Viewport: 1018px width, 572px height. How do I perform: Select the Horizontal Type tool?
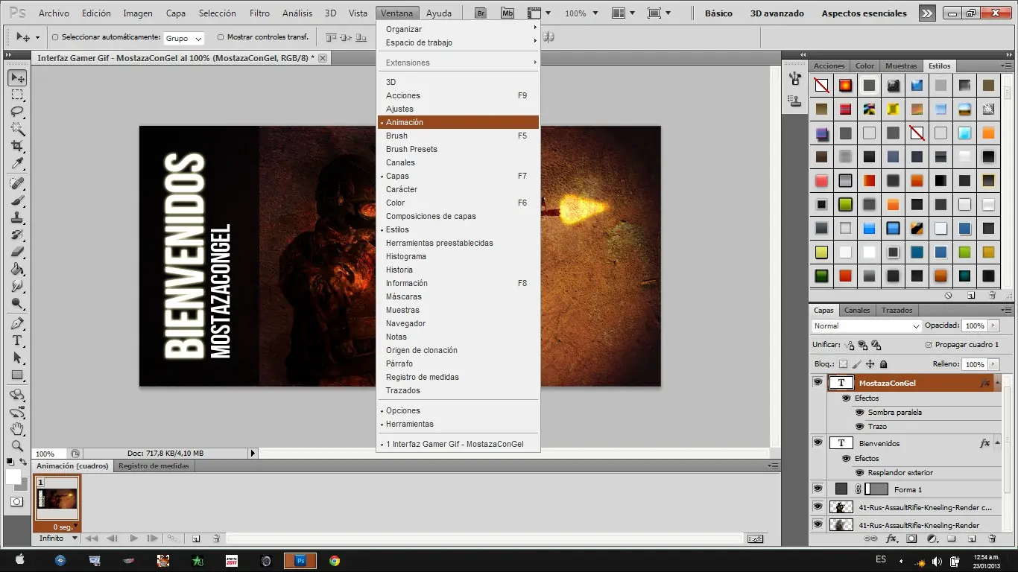click(17, 340)
